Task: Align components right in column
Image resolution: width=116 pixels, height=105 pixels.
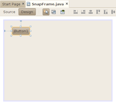Action: 83,12
